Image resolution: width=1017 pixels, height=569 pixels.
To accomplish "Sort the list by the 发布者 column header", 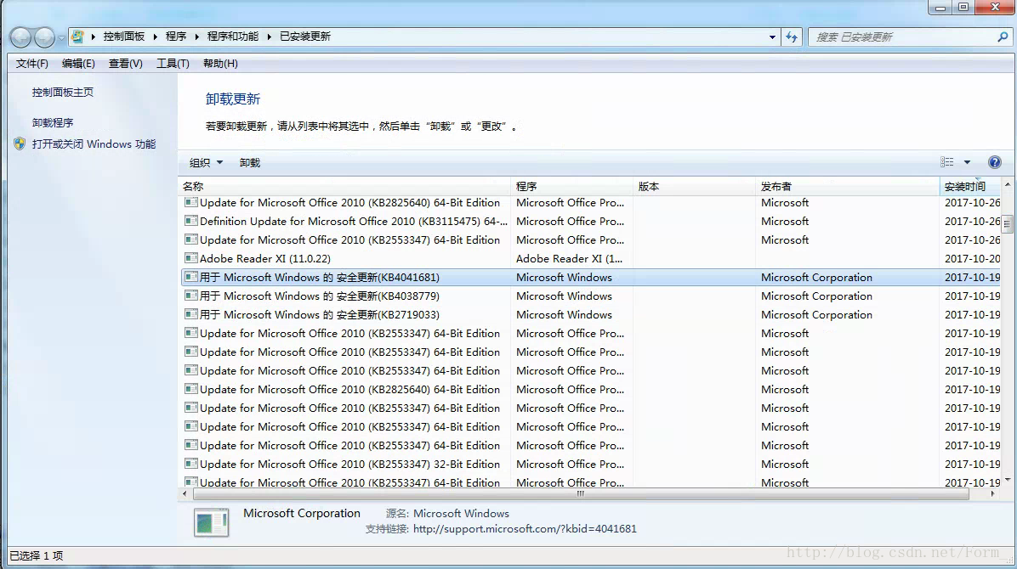I will pyautogui.click(x=848, y=186).
